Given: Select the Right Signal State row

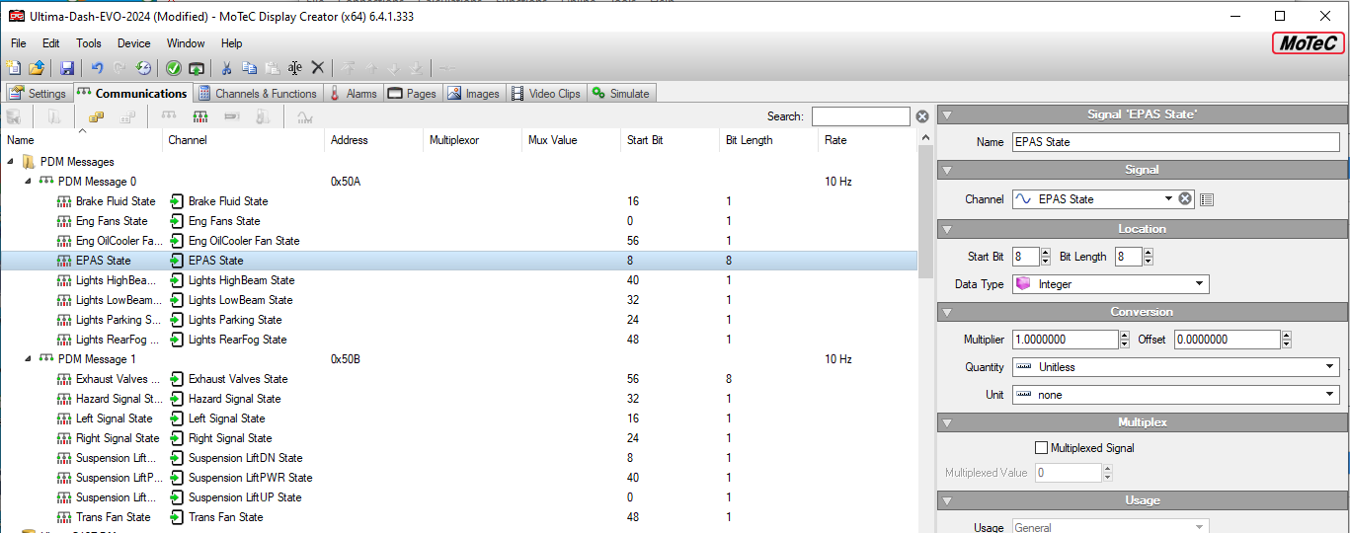Looking at the screenshot, I should 459,438.
